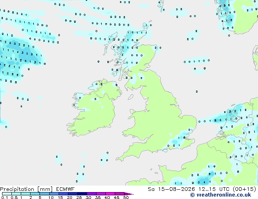Click the 0.1–0.5 mm legend swatch
Image resolution: width=258 pixels, height=199 pixels.
[7, 194]
